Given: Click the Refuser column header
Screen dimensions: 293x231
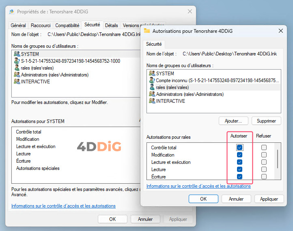Looking at the screenshot, I should (263, 136).
